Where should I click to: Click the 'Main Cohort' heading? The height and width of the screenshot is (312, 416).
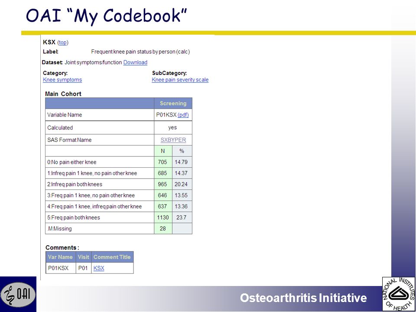point(63,94)
